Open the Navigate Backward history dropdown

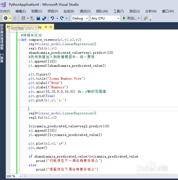10,18
